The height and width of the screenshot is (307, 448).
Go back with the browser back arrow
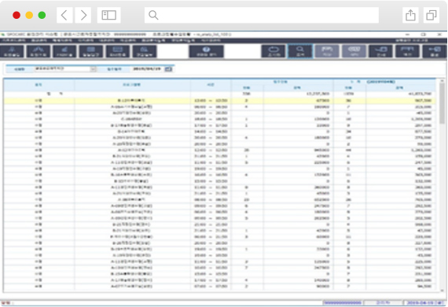click(64, 15)
